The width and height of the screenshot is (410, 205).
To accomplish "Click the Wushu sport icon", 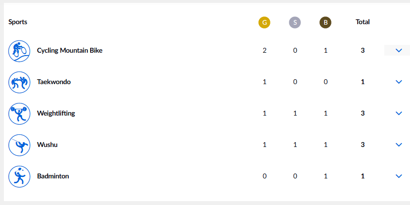I will coord(19,145).
